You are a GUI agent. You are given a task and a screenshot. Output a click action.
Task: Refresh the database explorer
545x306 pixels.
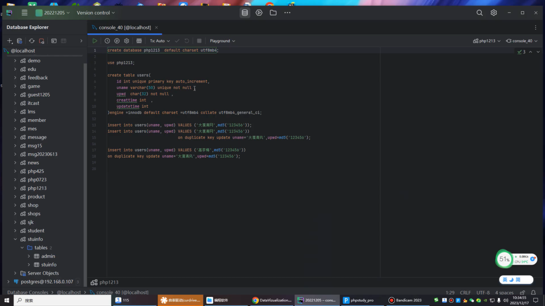32,41
